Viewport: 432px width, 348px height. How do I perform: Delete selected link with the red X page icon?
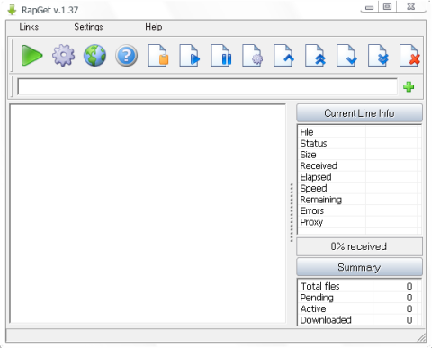coord(409,56)
